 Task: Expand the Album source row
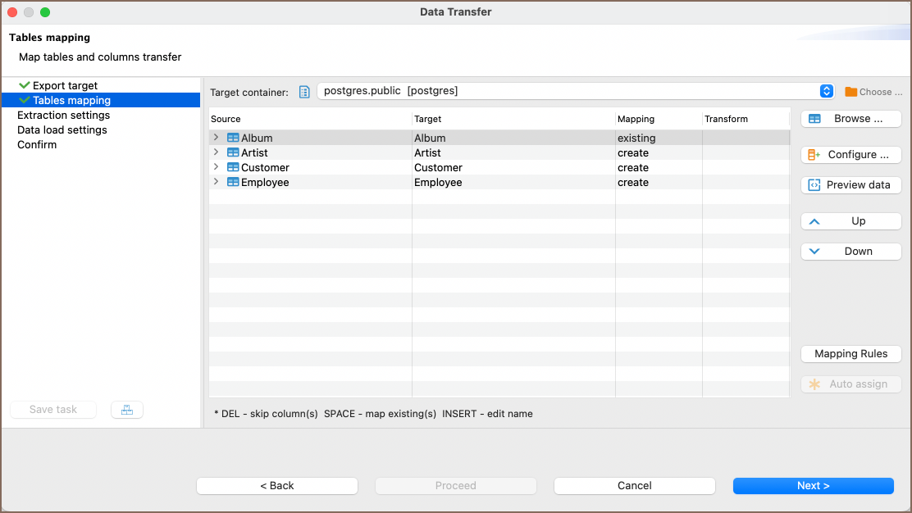(x=217, y=138)
